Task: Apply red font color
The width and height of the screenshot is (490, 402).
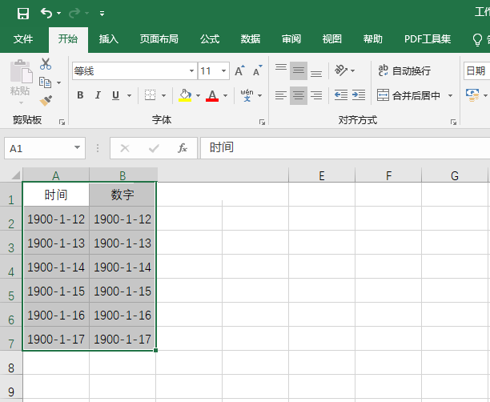Action: 212,95
